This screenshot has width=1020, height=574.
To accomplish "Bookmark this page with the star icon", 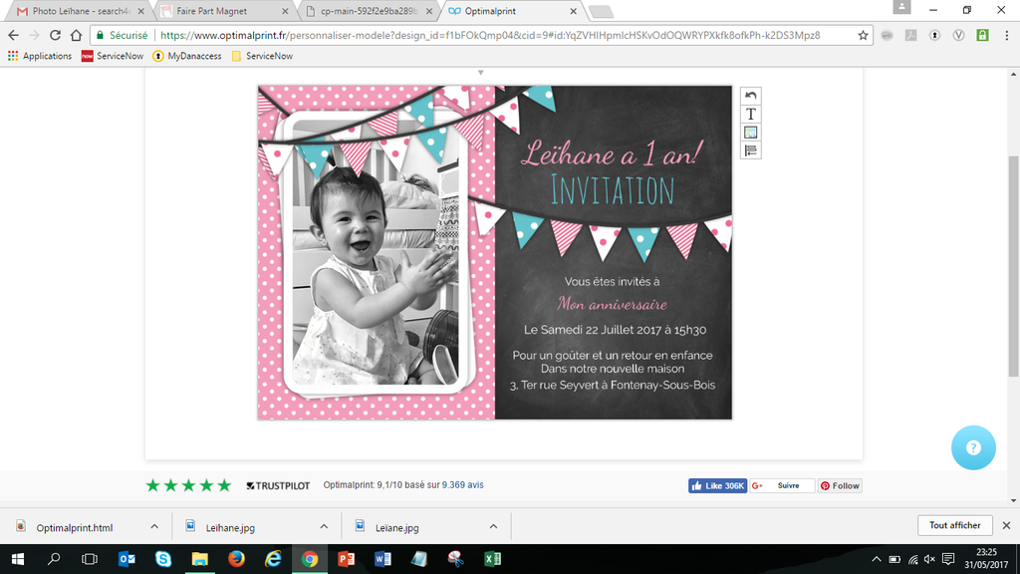I will pos(863,35).
